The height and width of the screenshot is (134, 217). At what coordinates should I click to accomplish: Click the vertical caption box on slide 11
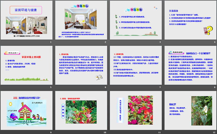(120, 110)
